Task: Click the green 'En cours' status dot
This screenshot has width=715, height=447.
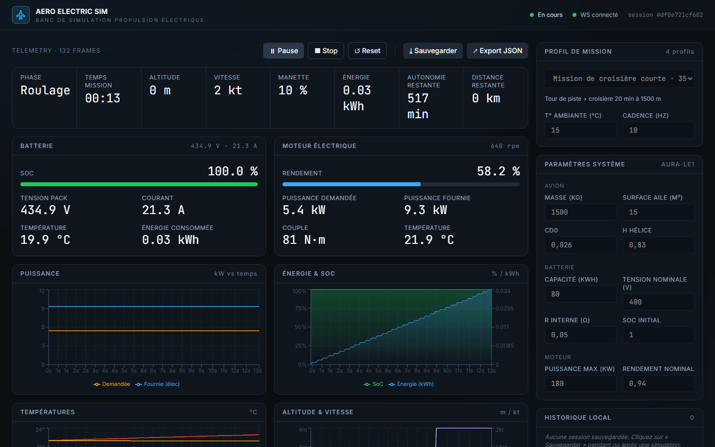Action: pyautogui.click(x=532, y=15)
